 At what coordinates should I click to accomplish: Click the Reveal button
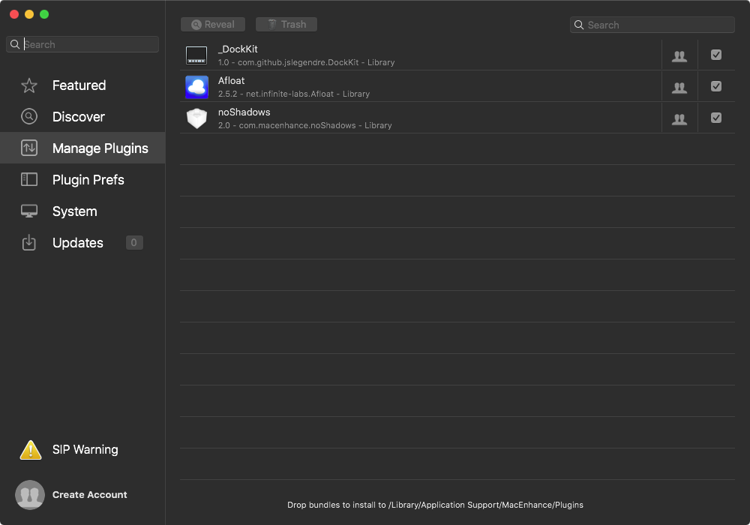click(213, 25)
